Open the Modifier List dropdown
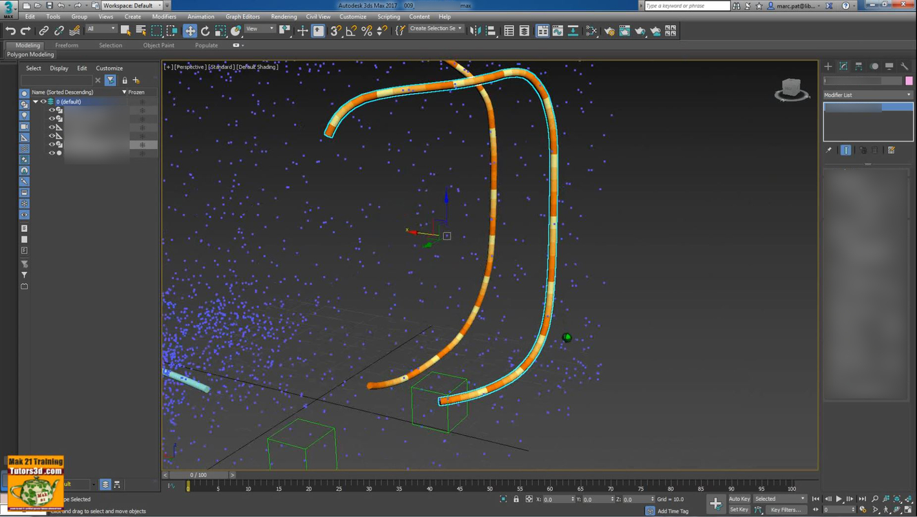This screenshot has width=917, height=517. tap(867, 94)
